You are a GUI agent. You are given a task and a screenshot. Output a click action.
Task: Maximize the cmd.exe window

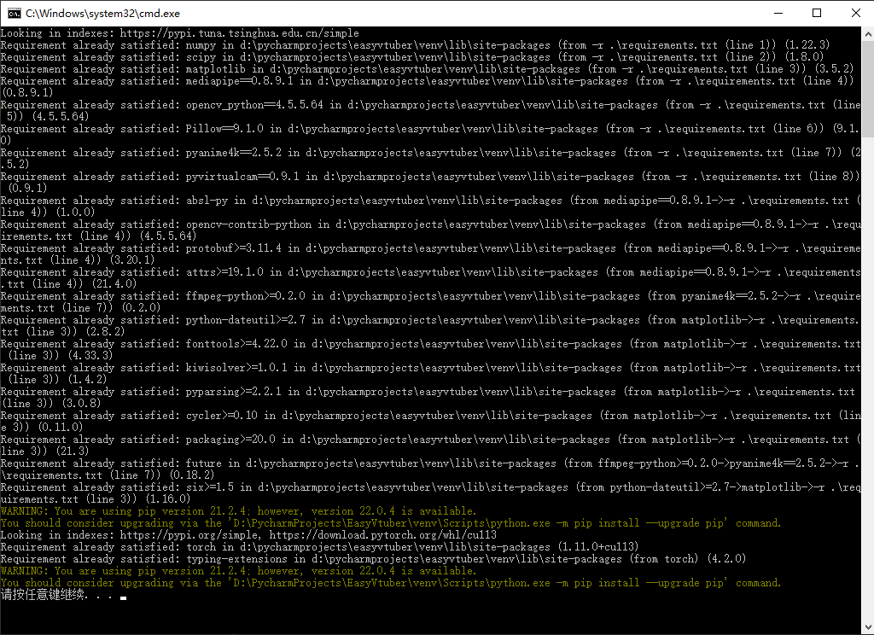tap(817, 13)
